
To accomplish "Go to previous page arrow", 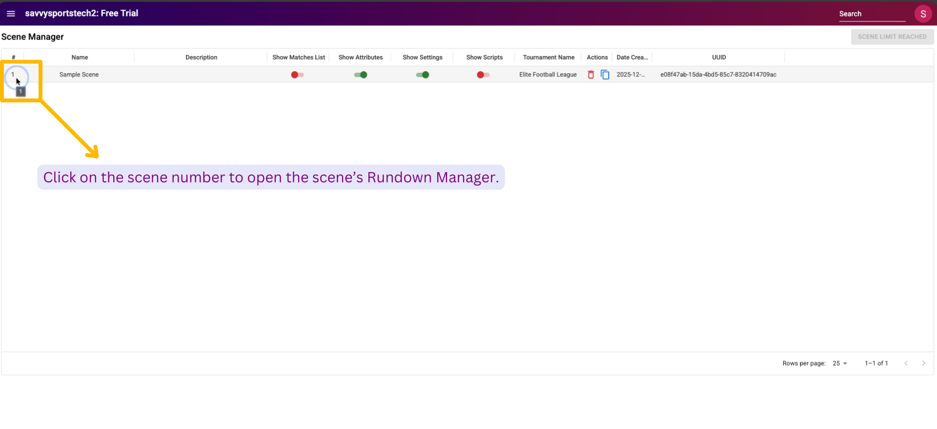I will point(906,363).
